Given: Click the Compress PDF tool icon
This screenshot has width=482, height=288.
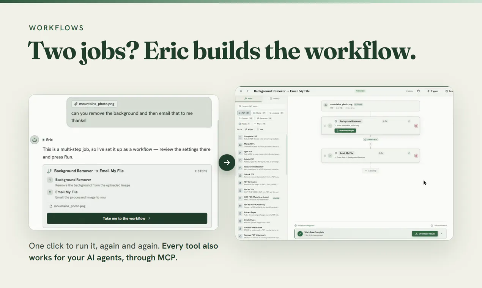Looking at the screenshot, I should (x=240, y=137).
